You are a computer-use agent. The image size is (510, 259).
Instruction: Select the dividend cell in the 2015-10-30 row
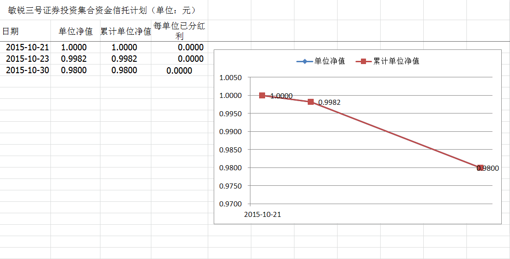[179, 70]
